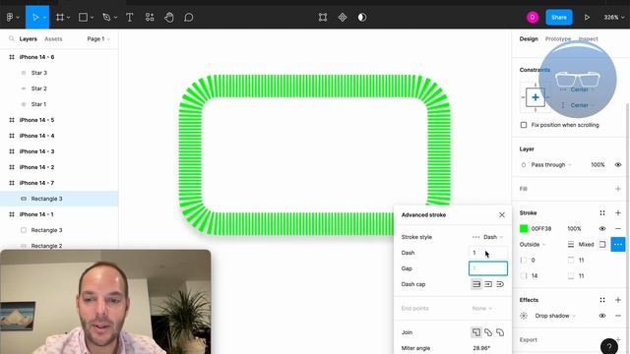Select the Pen tool
This screenshot has width=630, height=354.
pyautogui.click(x=106, y=18)
